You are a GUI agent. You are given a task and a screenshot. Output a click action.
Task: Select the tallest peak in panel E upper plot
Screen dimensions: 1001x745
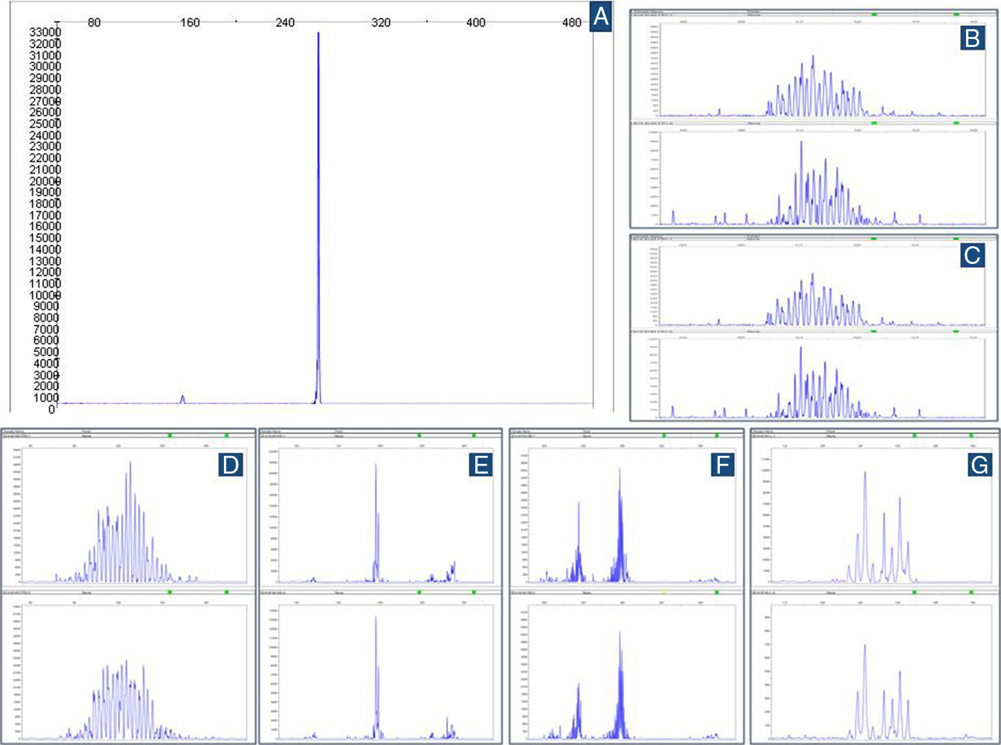coord(376,466)
